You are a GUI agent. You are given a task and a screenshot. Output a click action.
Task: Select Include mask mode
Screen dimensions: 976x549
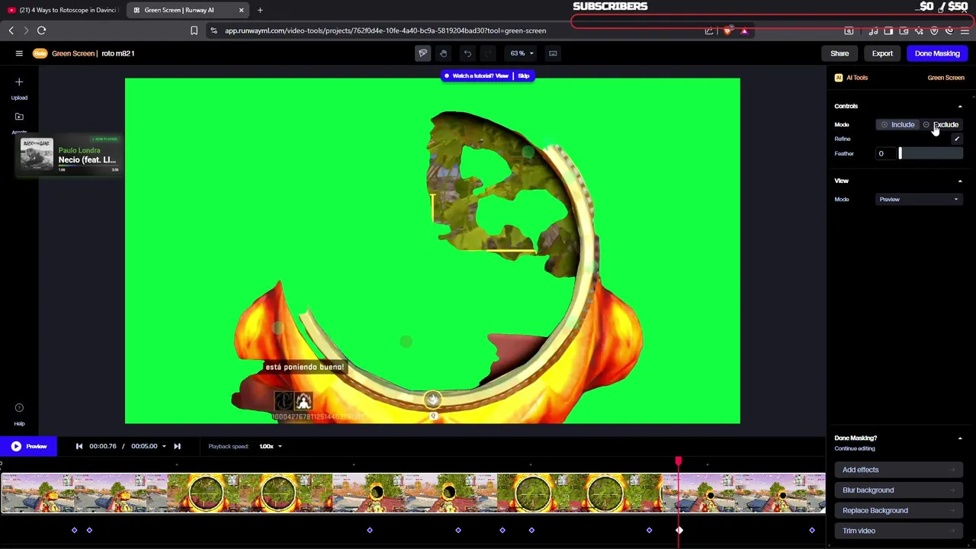[x=897, y=124]
